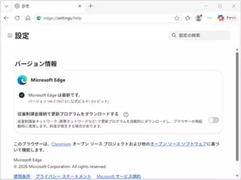Open the Chromium link
Viewport: 241px width, 180px height.
[x=61, y=144]
